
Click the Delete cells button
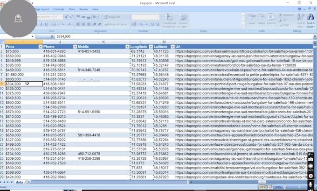point(261,19)
